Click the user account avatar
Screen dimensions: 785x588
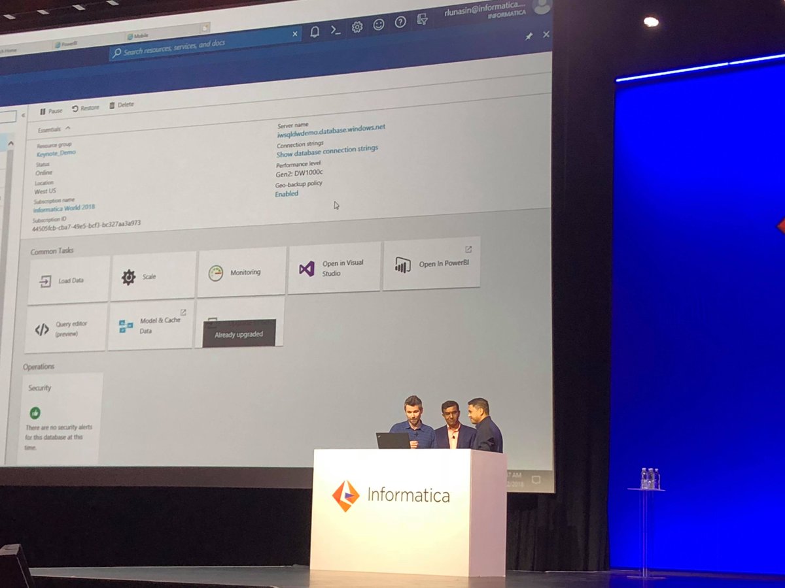[542, 5]
